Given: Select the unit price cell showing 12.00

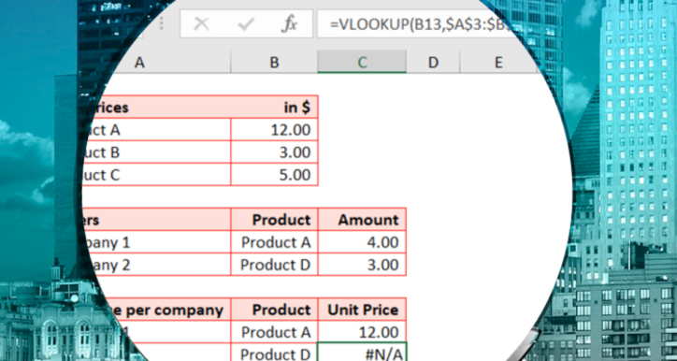Looking at the screenshot, I should point(362,332).
